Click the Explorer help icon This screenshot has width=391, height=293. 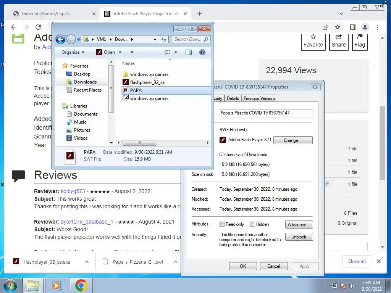pyautogui.click(x=202, y=52)
